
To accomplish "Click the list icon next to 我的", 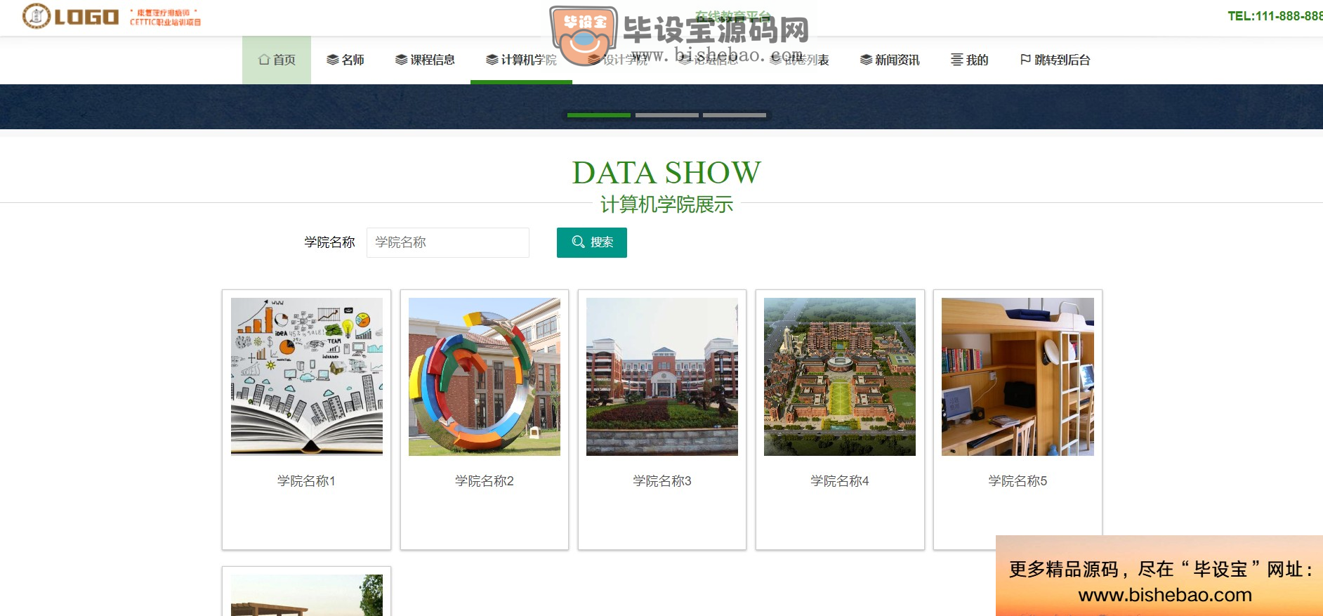I will [x=957, y=60].
